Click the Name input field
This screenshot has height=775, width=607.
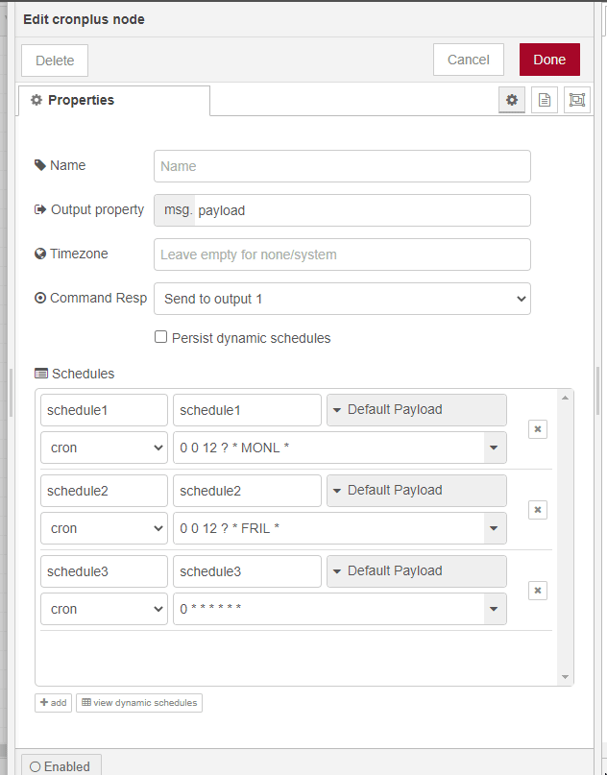click(342, 166)
